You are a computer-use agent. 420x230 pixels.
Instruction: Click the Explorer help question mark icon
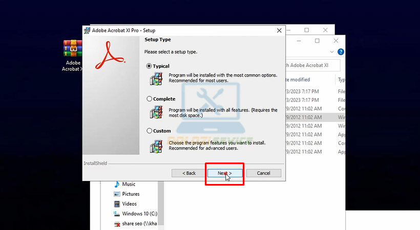pyautogui.click(x=341, y=52)
